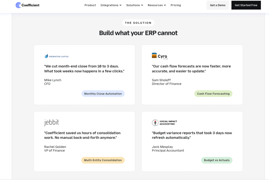This screenshot has width=269, height=180.
Task: Click the Cyrq Energy logo
Action: click(x=159, y=56)
